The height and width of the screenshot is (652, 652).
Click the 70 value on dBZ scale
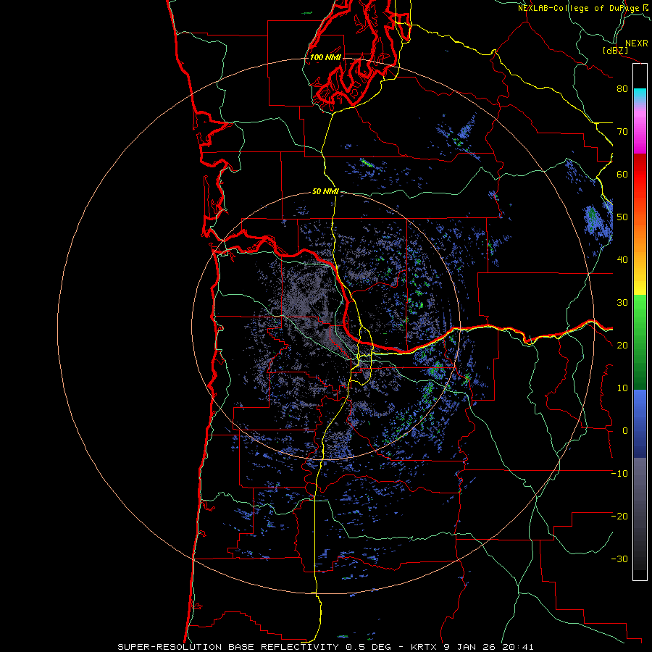(622, 131)
